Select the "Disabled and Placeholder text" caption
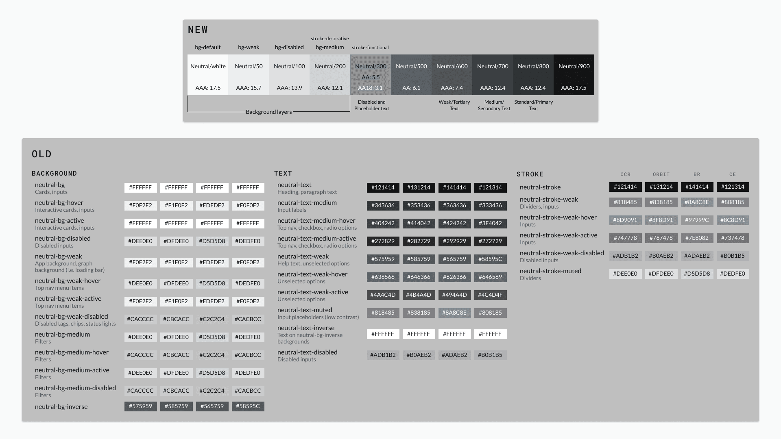Image resolution: width=781 pixels, height=439 pixels. point(372,105)
